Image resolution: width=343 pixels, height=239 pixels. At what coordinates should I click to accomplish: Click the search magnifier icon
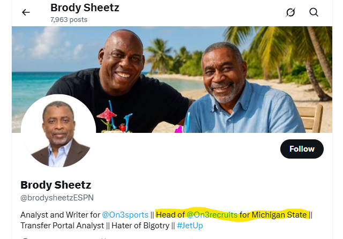tap(314, 12)
